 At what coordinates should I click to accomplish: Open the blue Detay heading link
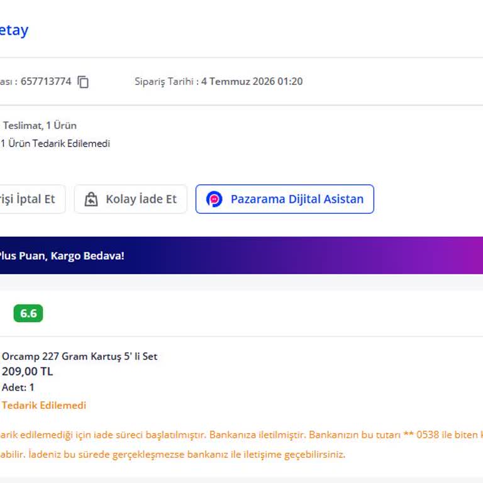click(x=14, y=30)
